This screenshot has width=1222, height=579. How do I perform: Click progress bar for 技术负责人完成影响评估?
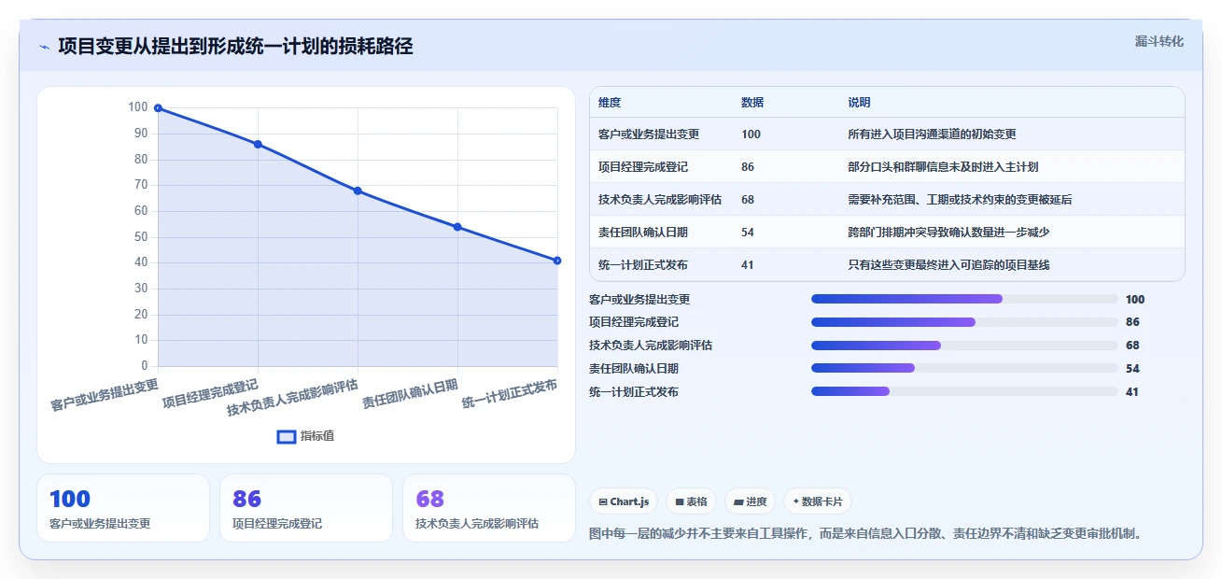[x=964, y=346]
